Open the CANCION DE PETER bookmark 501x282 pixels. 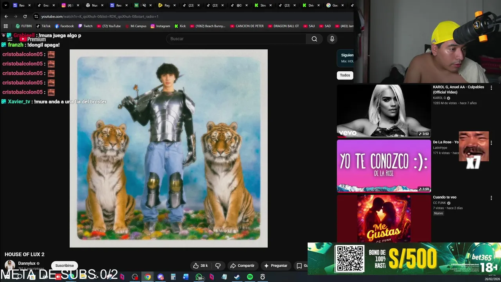point(247,26)
